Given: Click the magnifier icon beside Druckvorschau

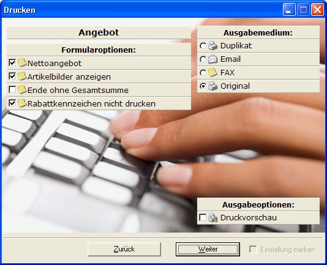Looking at the screenshot, I should tap(212, 217).
